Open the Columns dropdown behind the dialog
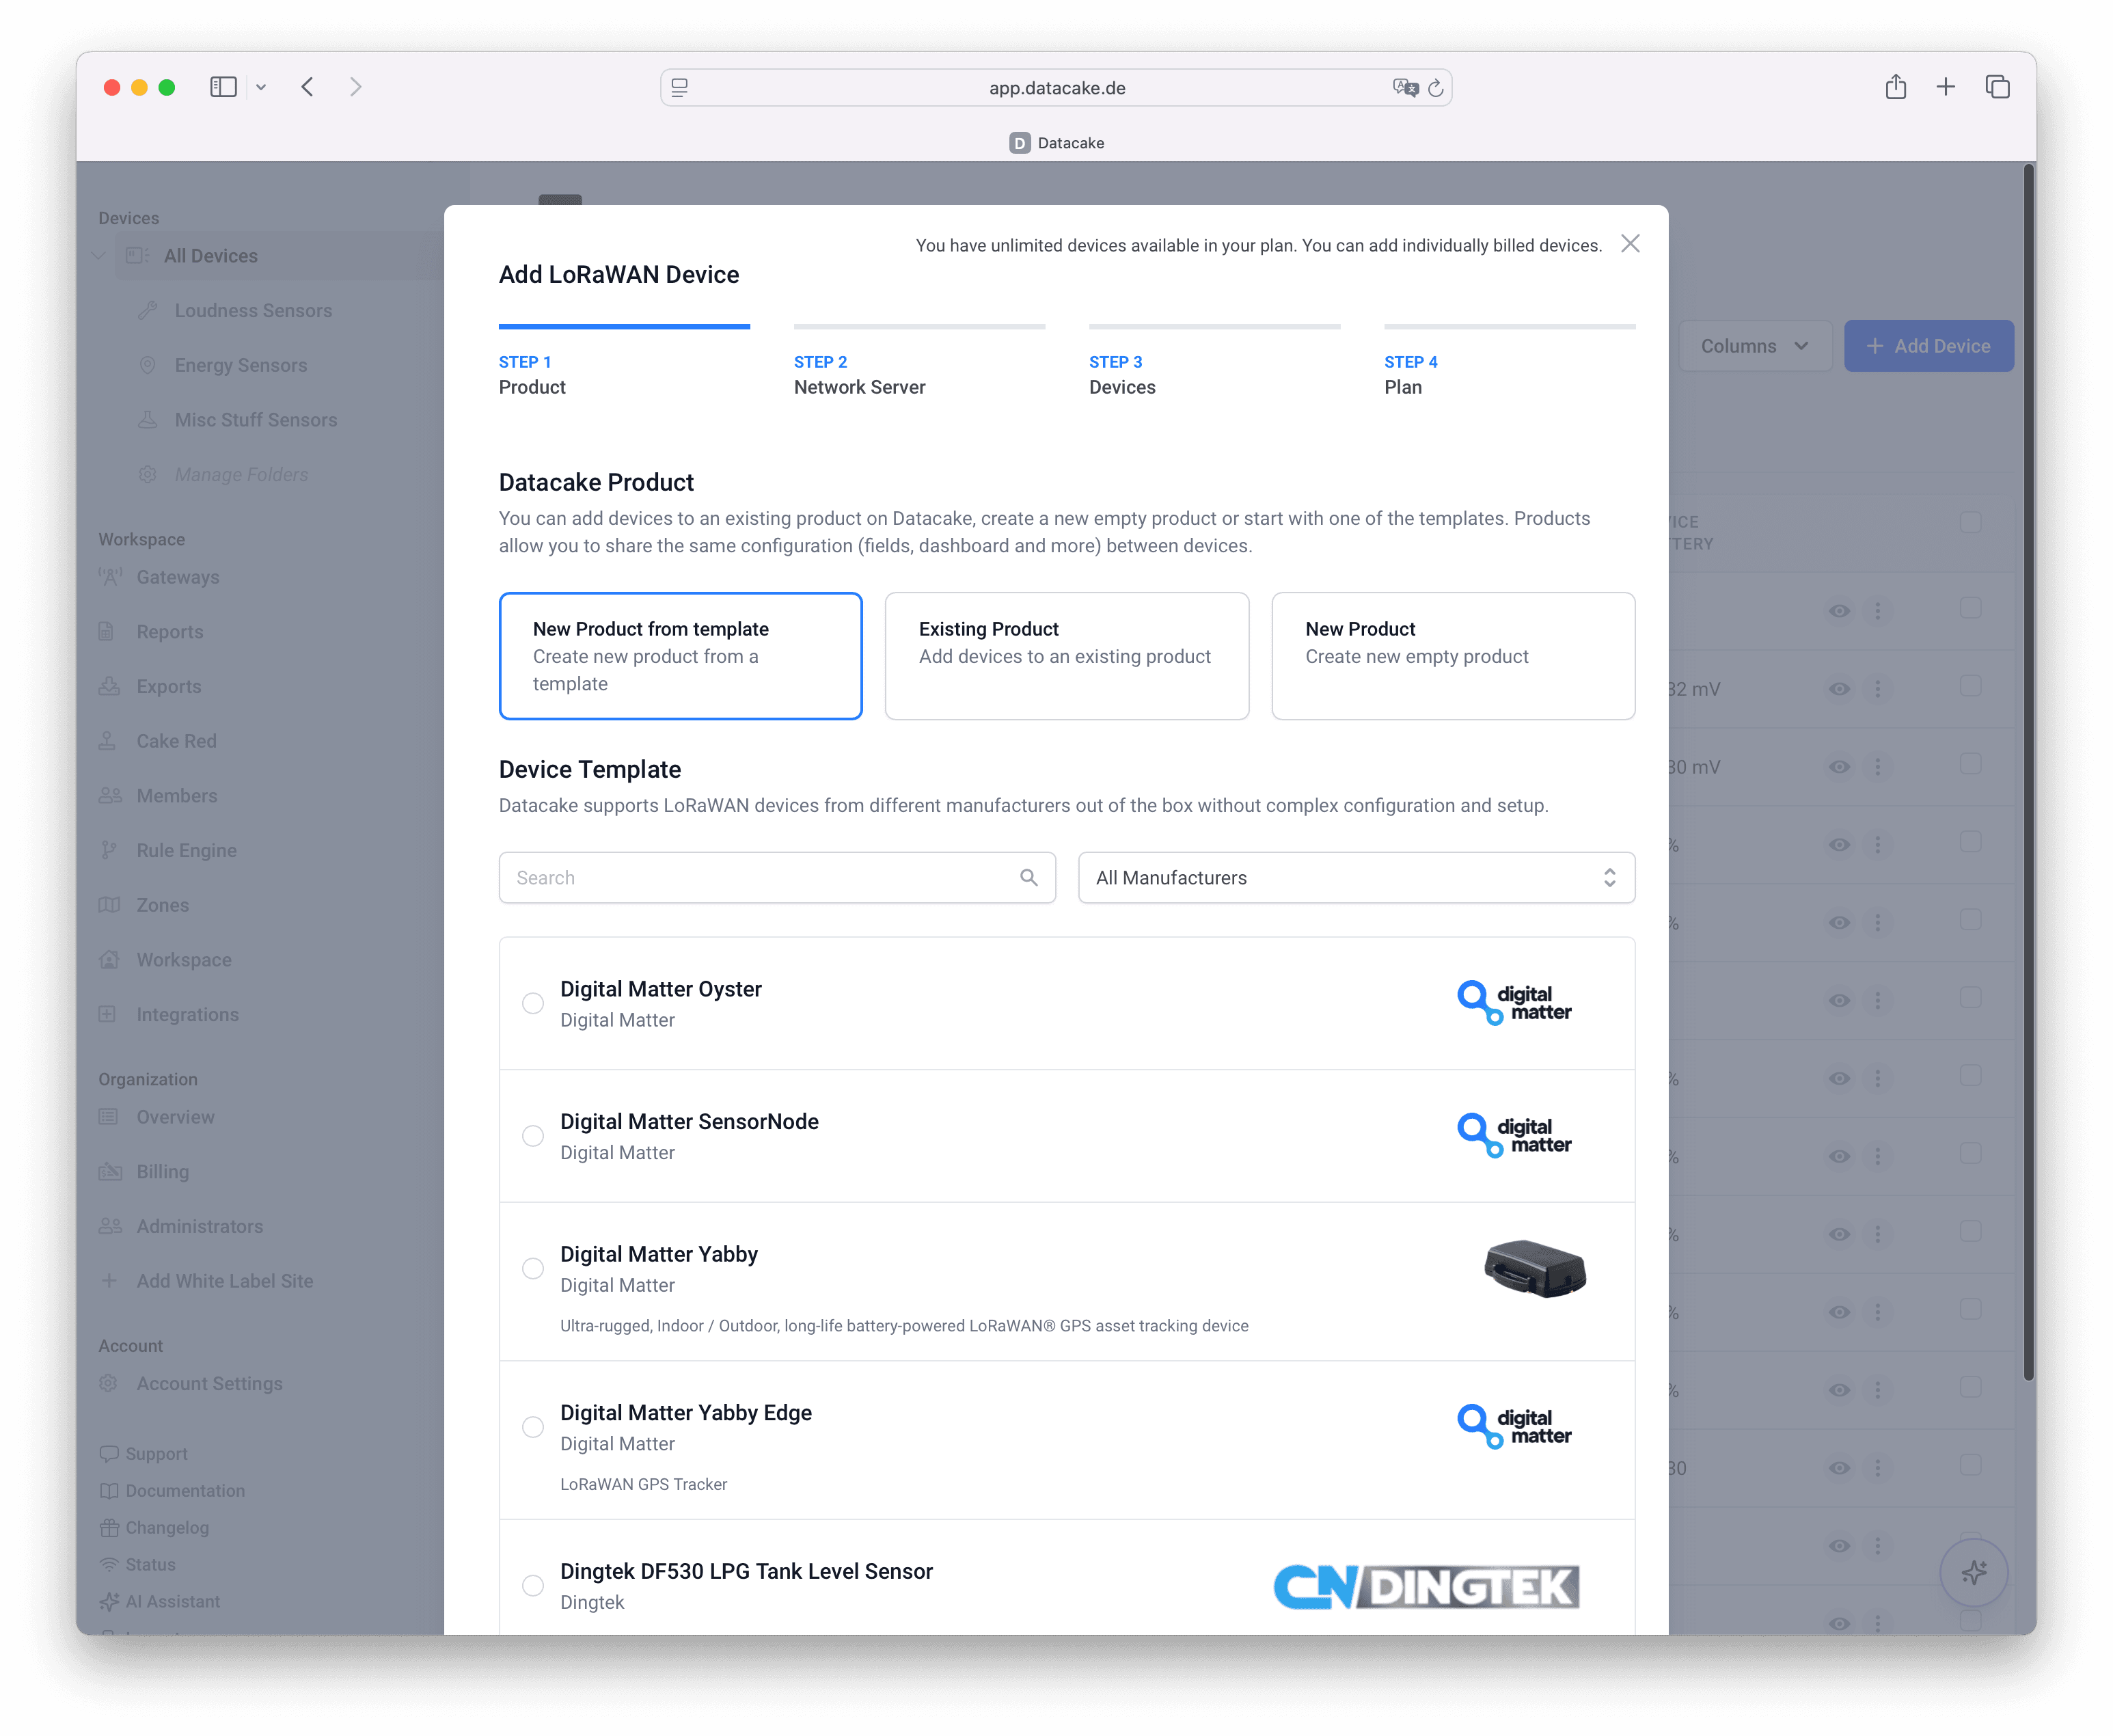 point(1754,346)
